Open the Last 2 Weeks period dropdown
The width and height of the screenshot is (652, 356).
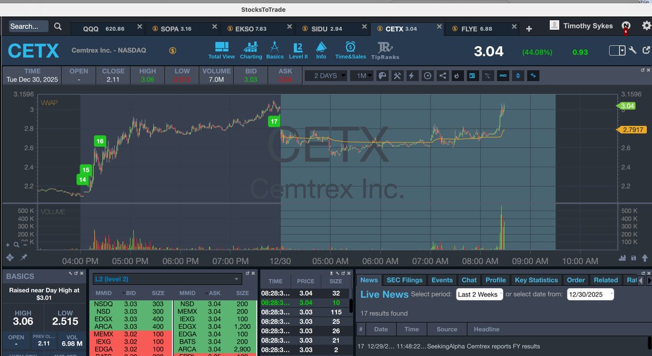coord(479,294)
